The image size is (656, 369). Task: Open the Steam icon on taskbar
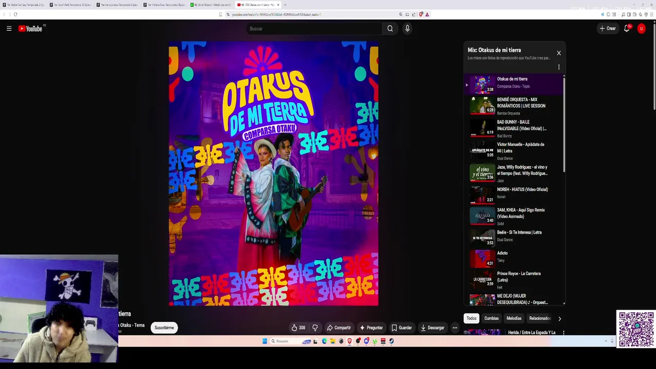point(392,341)
